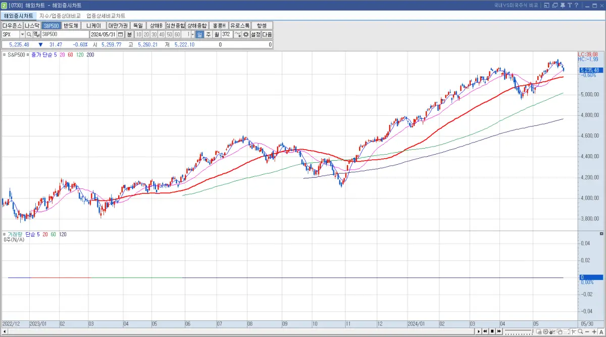Click the chart table icon at bottom right
Screen dimensions: 606x337
(x=538, y=332)
